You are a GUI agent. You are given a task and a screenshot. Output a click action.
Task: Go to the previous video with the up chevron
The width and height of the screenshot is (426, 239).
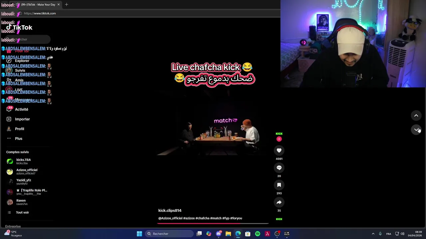click(416, 116)
